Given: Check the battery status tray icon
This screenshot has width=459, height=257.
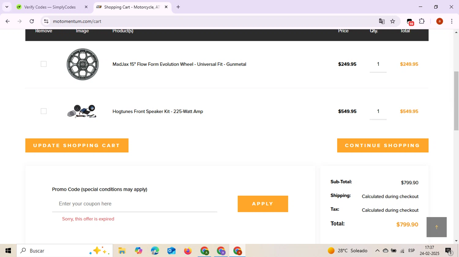Looking at the screenshot, I should pos(394,251).
